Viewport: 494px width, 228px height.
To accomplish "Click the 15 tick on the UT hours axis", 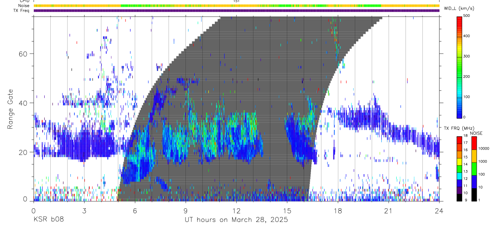I will [x=287, y=211].
